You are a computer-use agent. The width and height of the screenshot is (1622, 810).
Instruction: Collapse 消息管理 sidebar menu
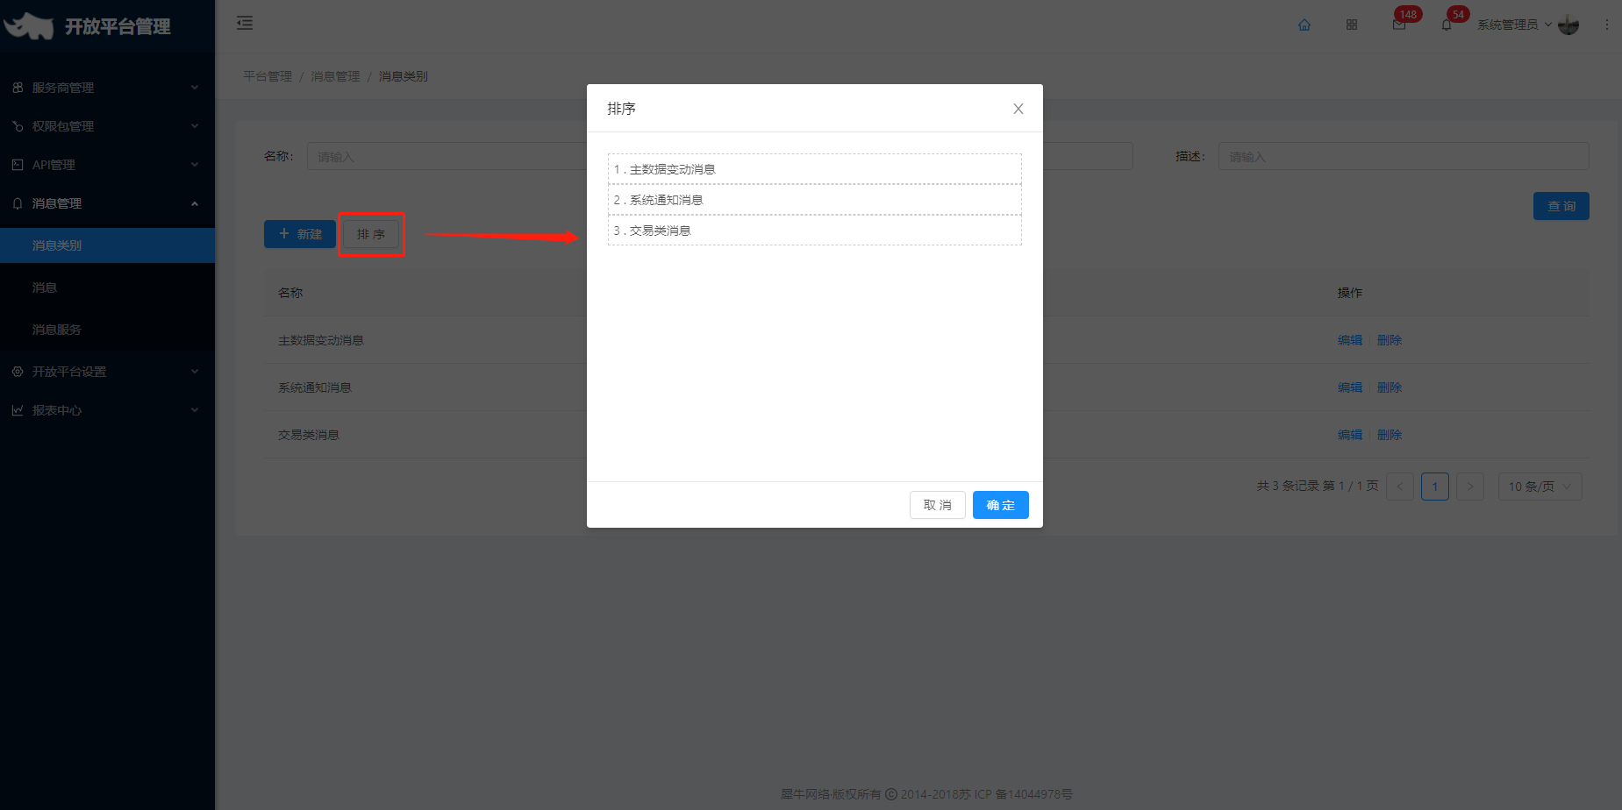(107, 203)
